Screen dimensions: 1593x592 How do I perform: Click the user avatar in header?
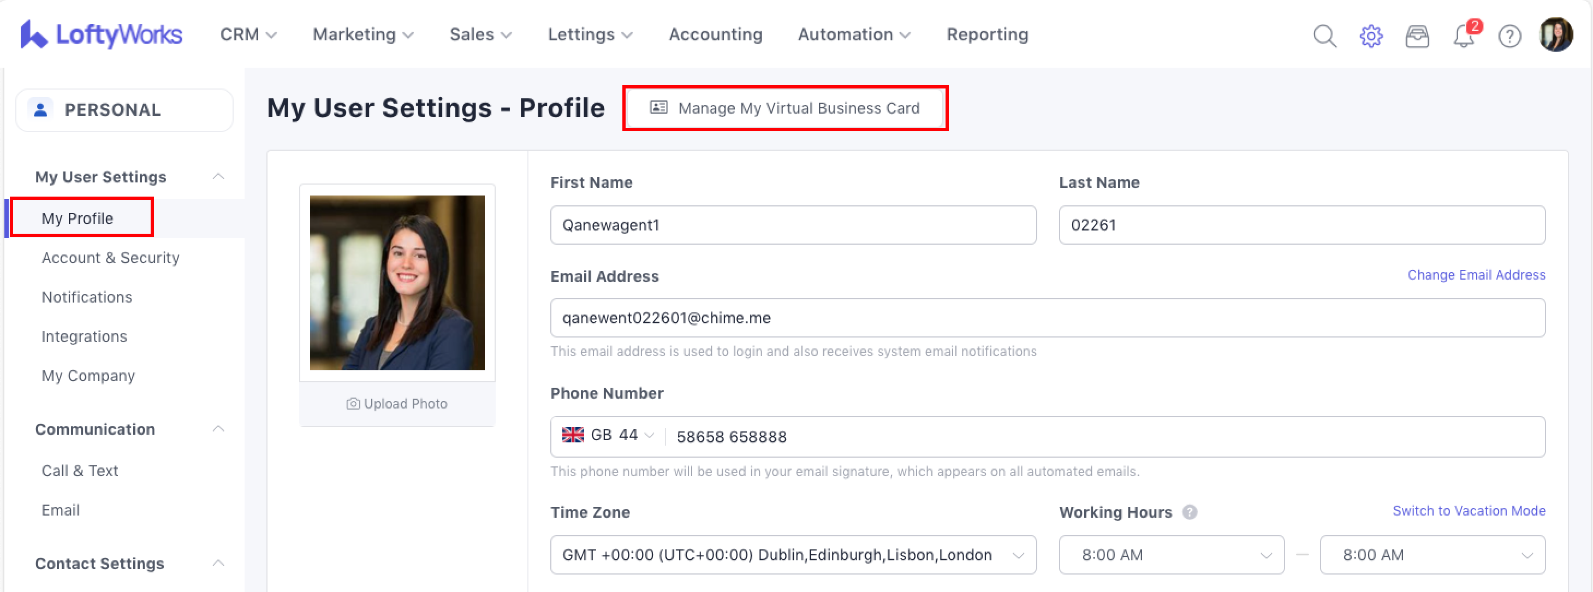coord(1555,34)
